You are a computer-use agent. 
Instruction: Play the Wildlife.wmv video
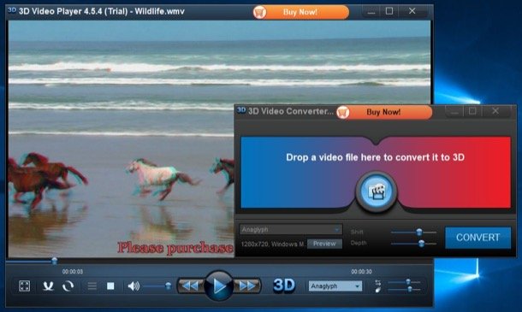(219, 286)
